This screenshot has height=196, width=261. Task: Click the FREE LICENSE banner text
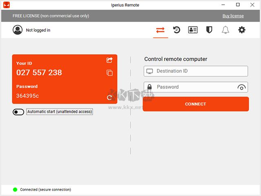pos(51,16)
